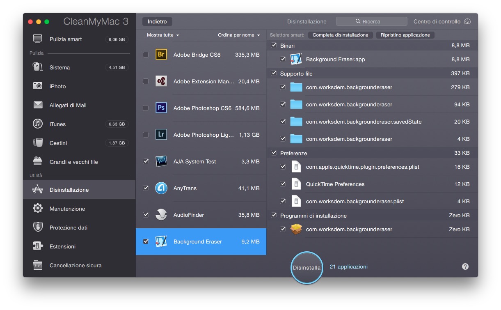Uncheck the AnyTrans checkbox
Screen dimensions: 501x310
(146, 188)
